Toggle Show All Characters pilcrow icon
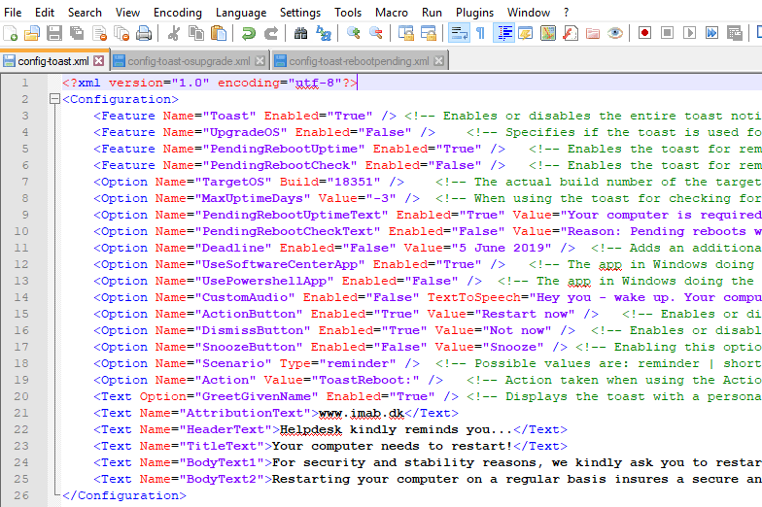Screen dimensions: 762x507 coord(480,33)
